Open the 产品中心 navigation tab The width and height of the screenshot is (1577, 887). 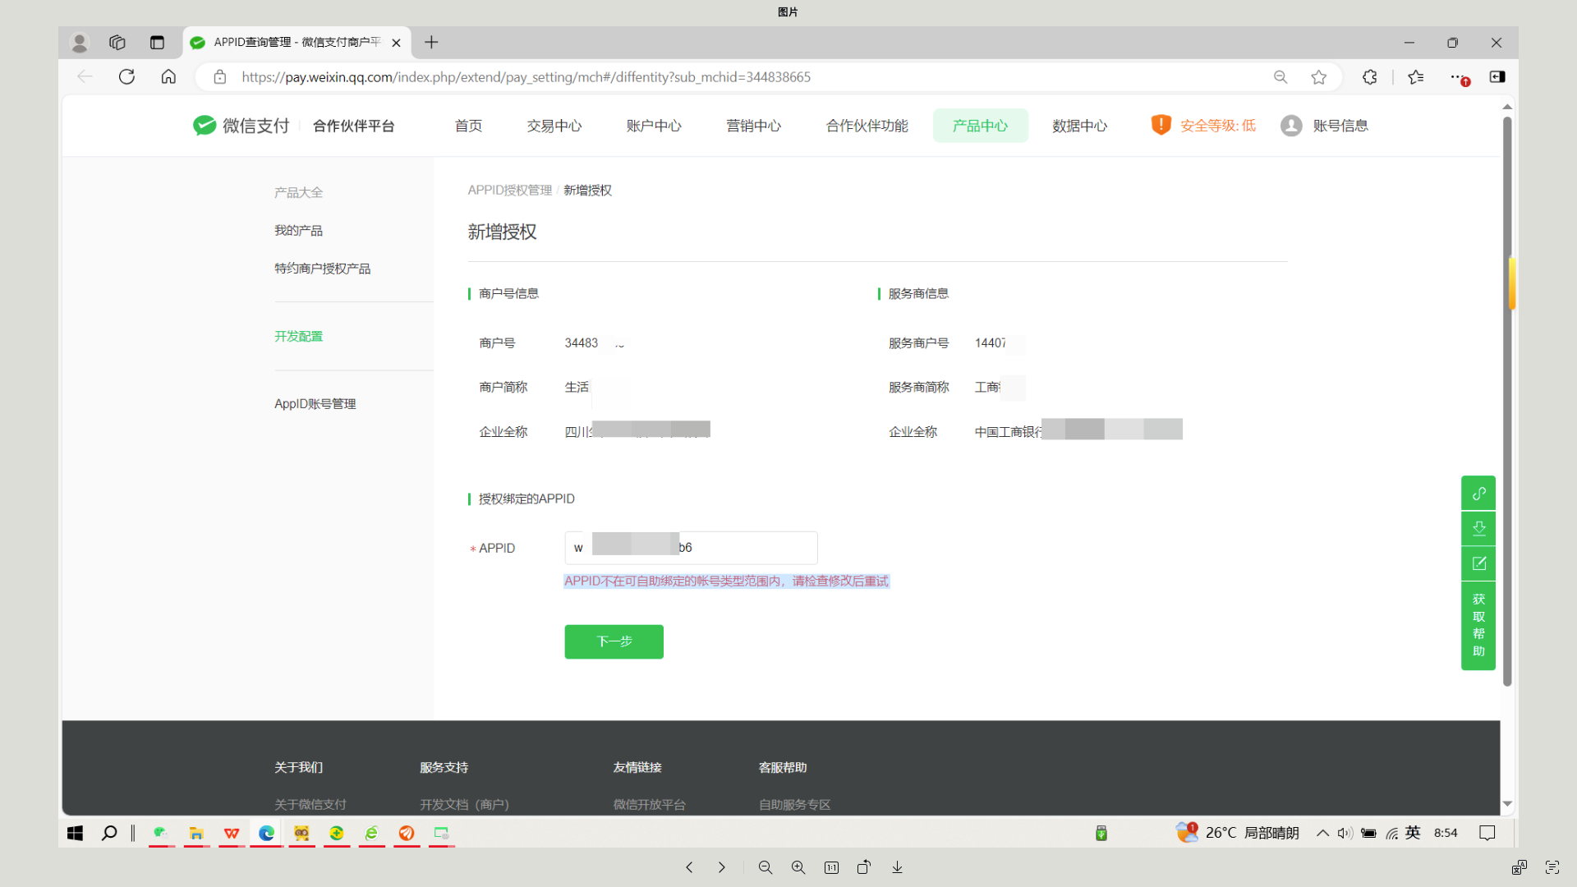click(x=980, y=126)
